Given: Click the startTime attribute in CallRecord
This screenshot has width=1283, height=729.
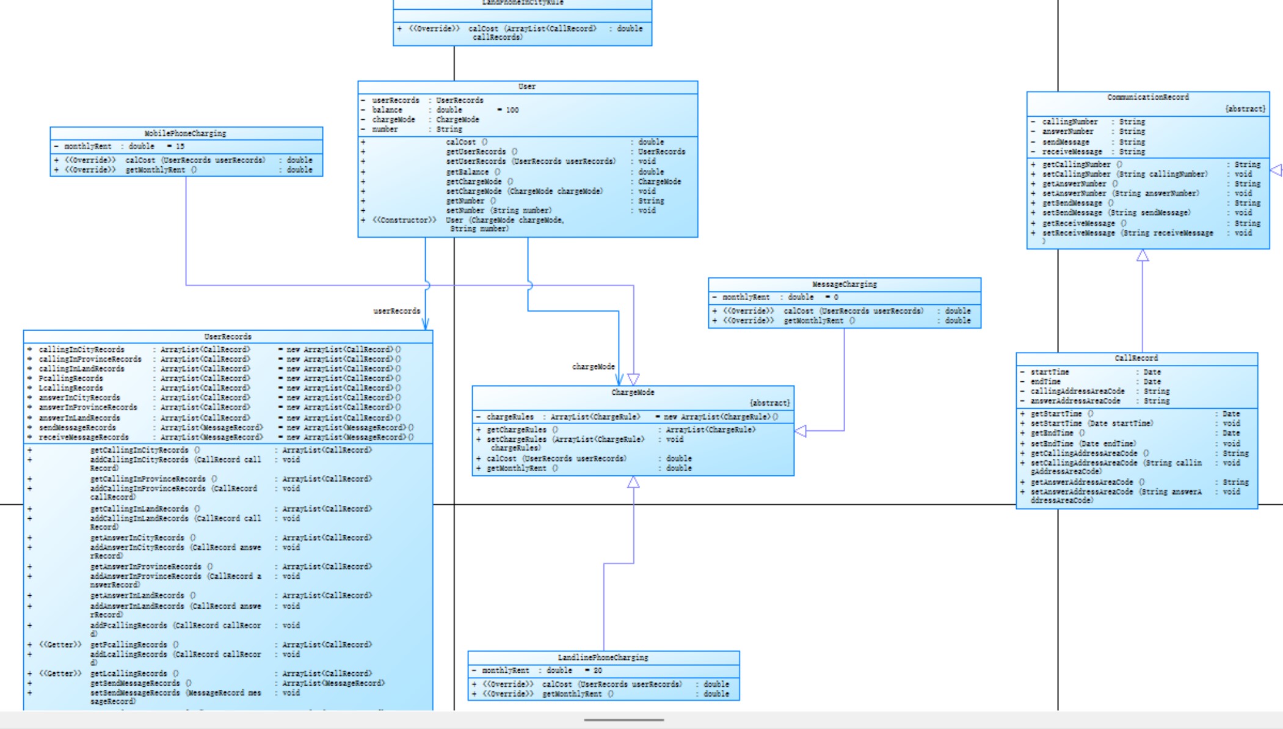Looking at the screenshot, I should pyautogui.click(x=1050, y=372).
